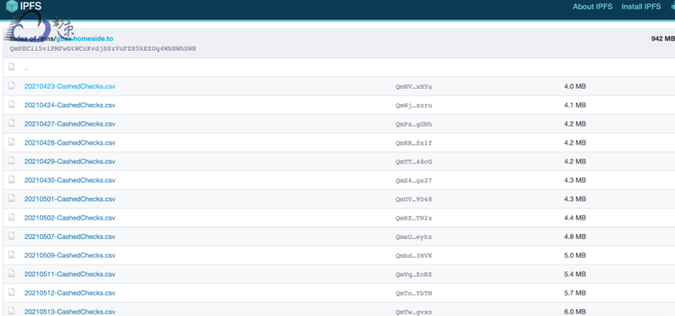Open 20210428-CashedChecks.csv
This screenshot has width=675, height=316.
70,143
